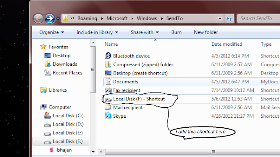Screen dimensions: 280x157
Task: Click the Local Disk (C:) drive icon
Action: tap(47, 115)
